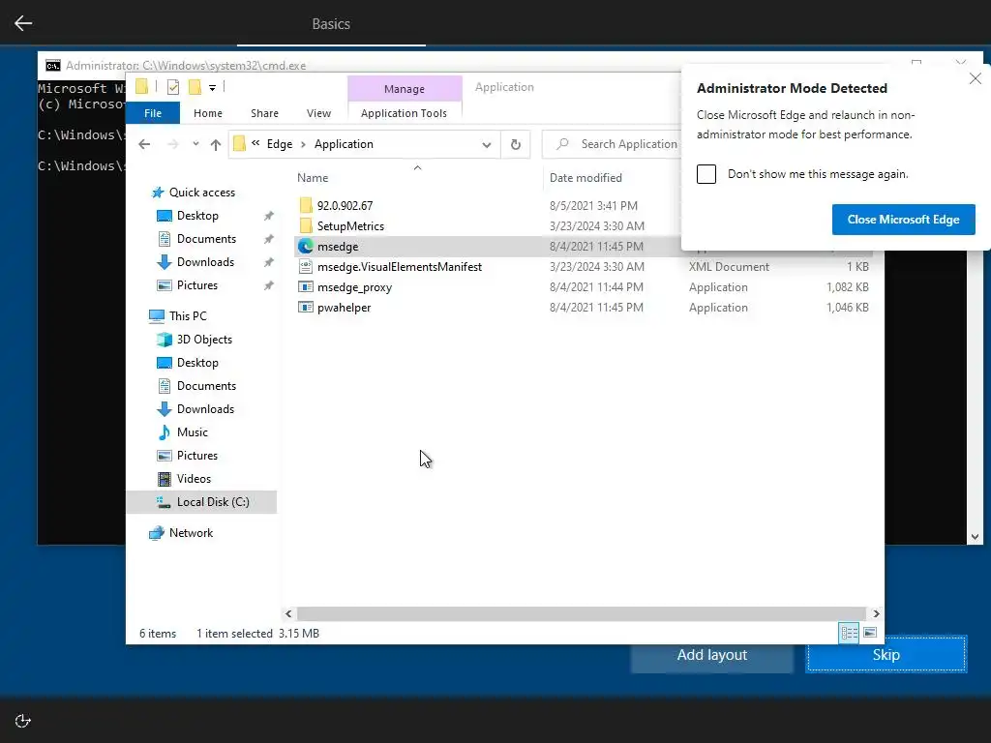This screenshot has width=991, height=743.
Task: Go back with Explorer's back arrow
Action: [x=144, y=144]
